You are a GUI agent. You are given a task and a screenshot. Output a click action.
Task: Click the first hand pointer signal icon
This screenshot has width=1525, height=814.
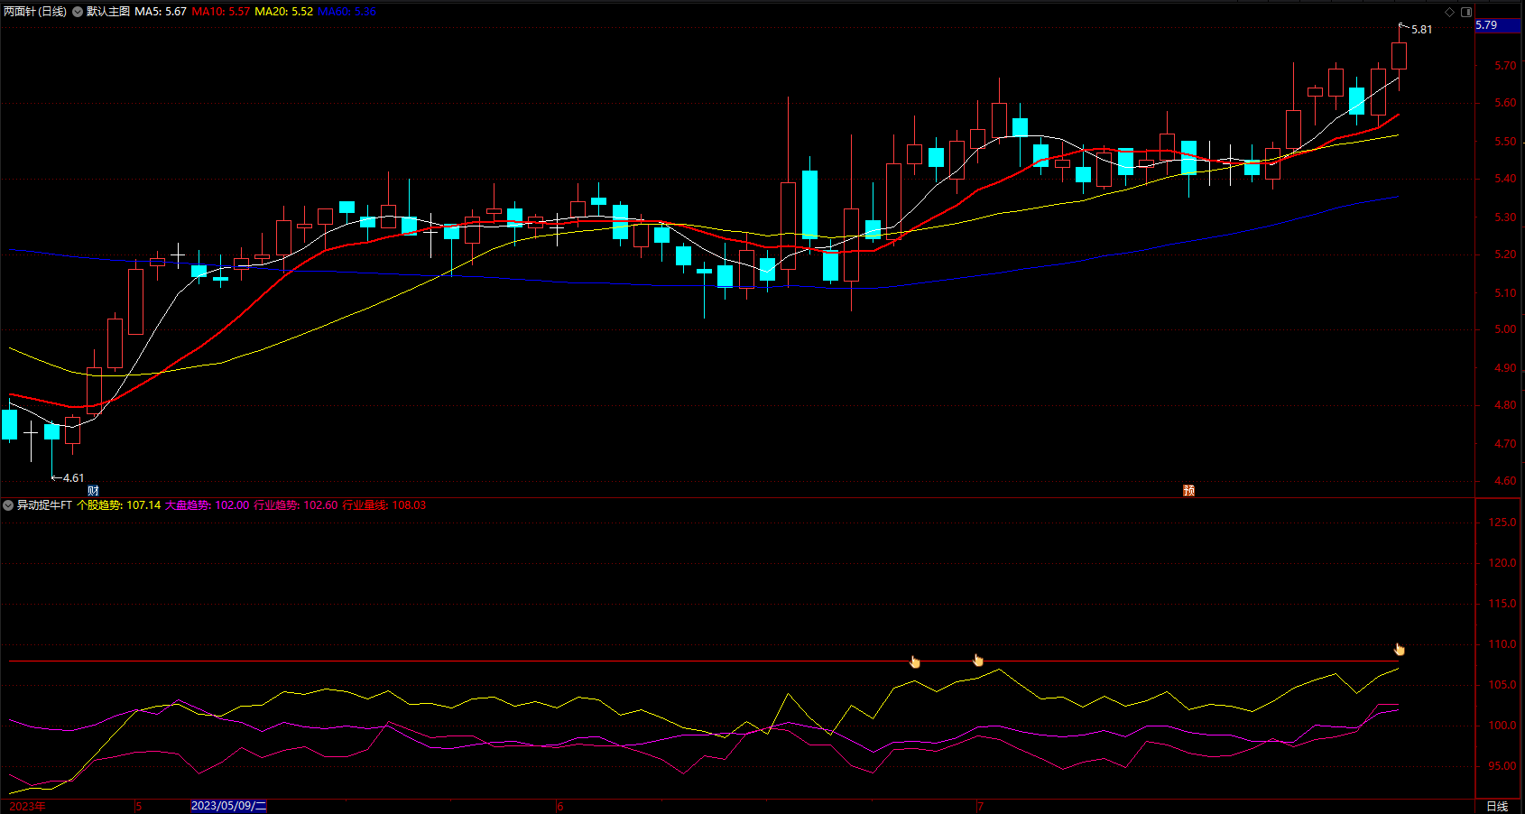pos(915,661)
